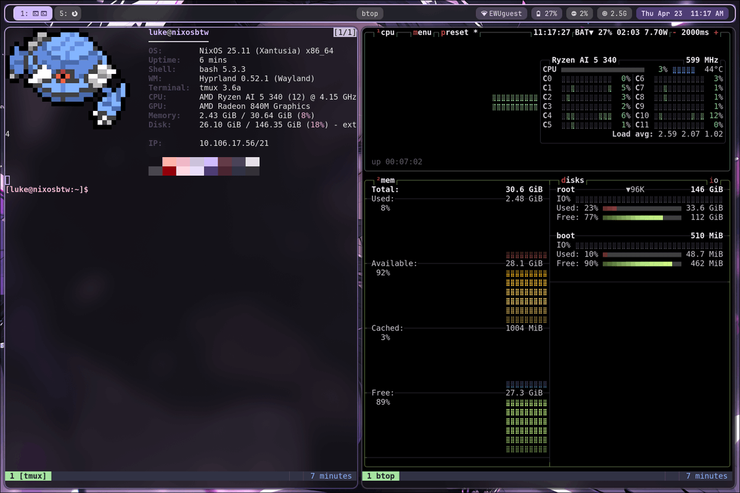
Task: Toggle the io panel label in btop
Action: point(715,180)
